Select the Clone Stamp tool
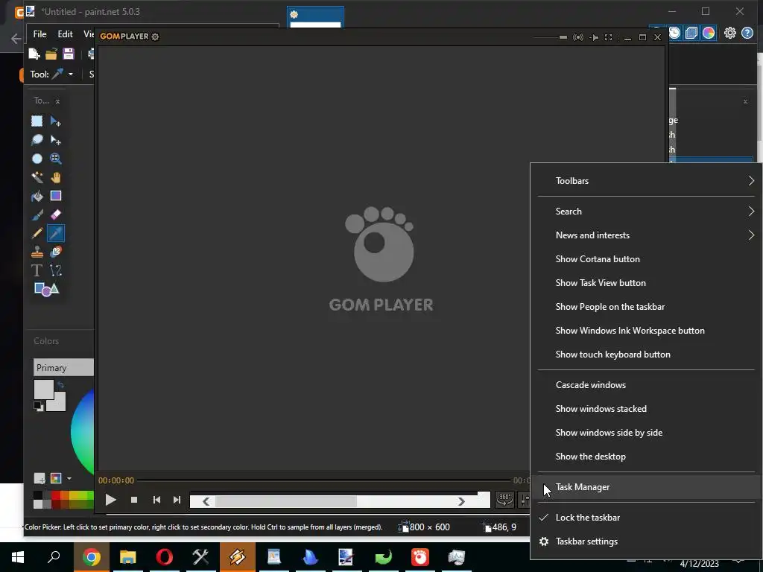 coord(37,252)
